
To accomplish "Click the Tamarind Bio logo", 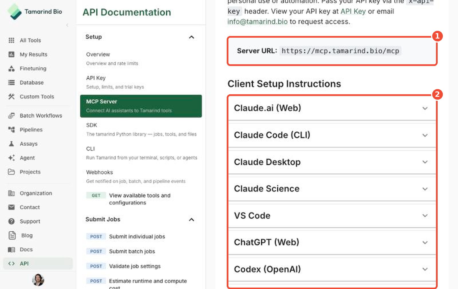I will (35, 12).
